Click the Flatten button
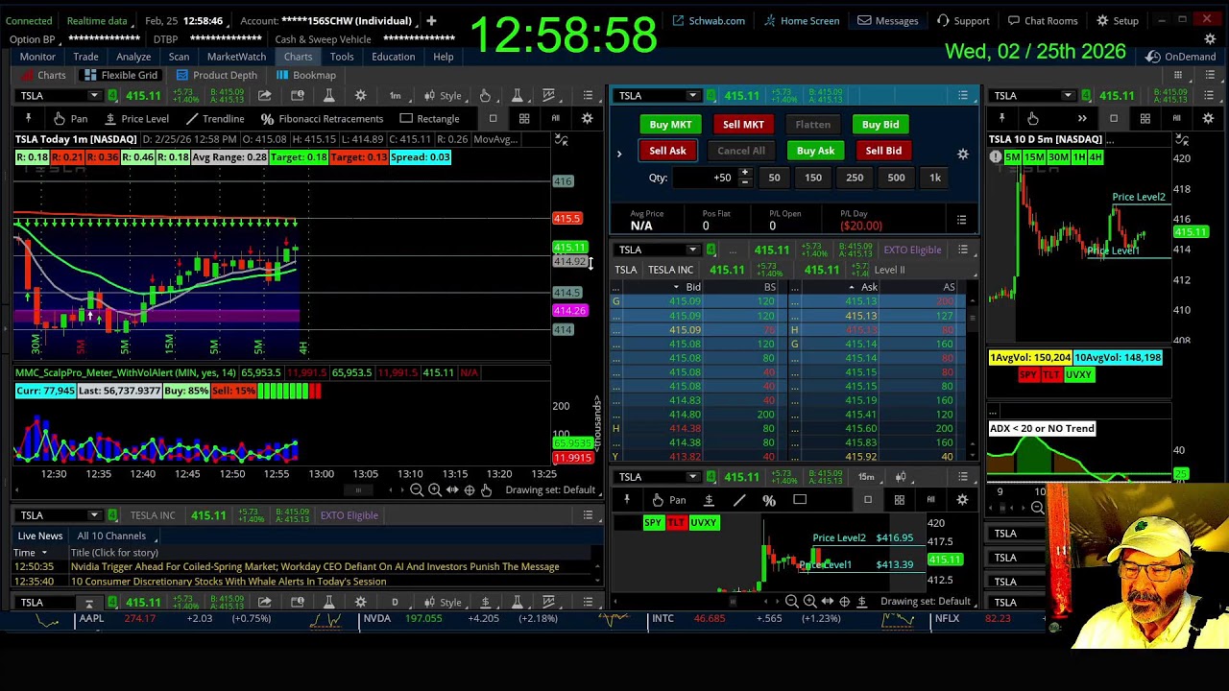1229x691 pixels. tap(812, 124)
